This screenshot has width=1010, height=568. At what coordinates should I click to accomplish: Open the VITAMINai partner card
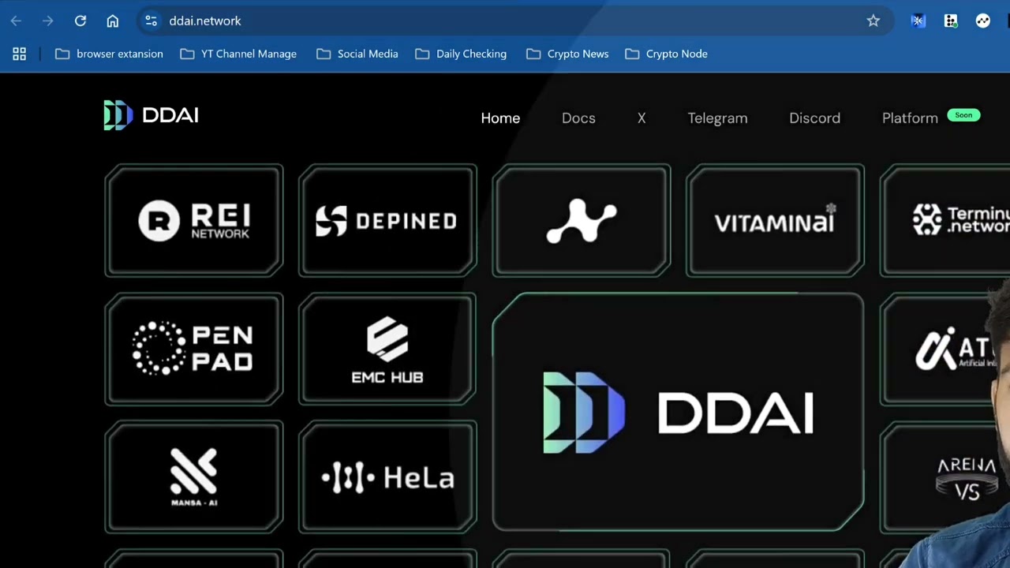[x=775, y=221]
